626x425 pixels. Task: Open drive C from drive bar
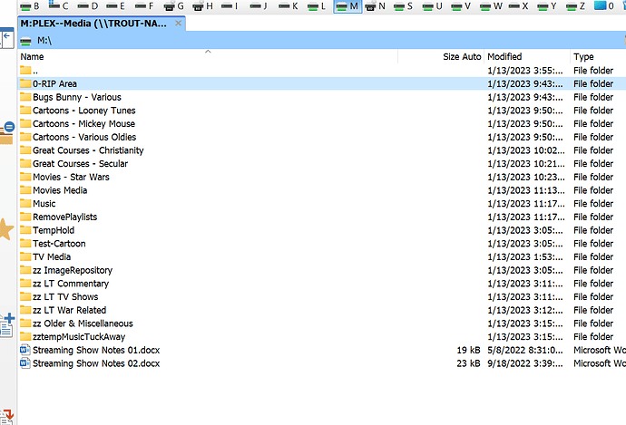59,6
